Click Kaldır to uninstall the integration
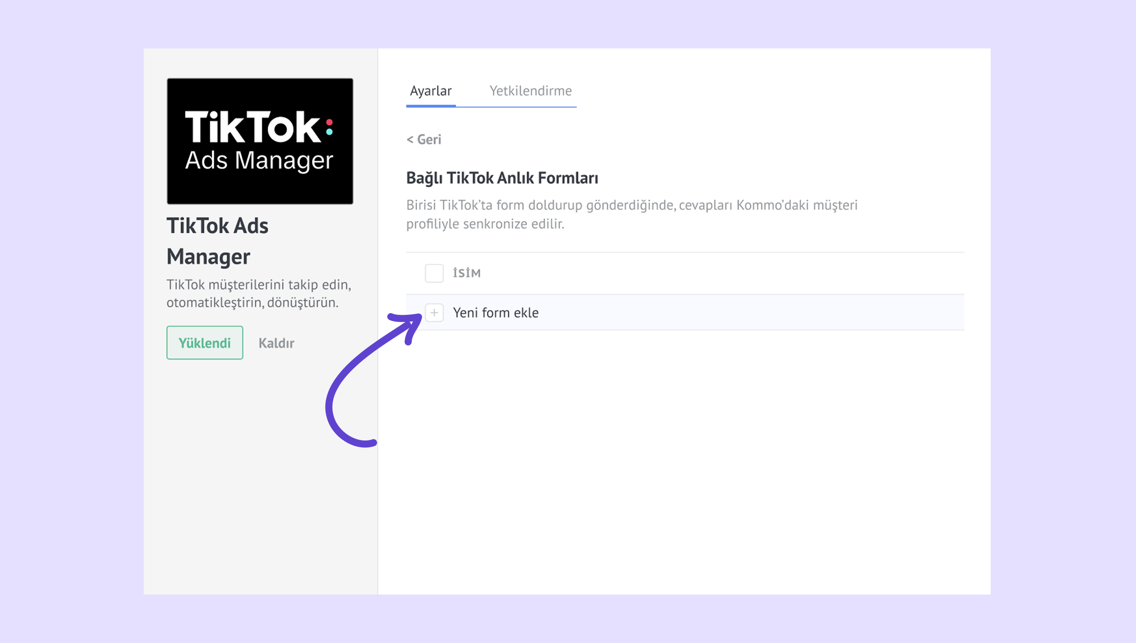 [276, 343]
